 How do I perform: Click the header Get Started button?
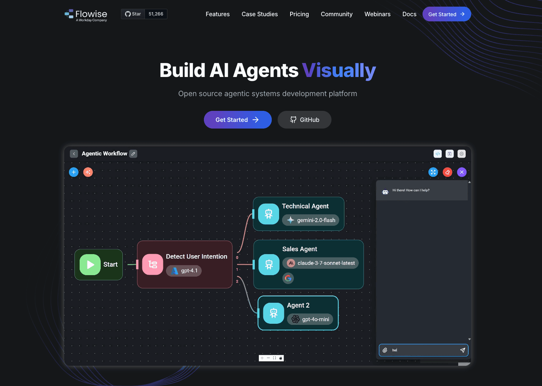447,14
